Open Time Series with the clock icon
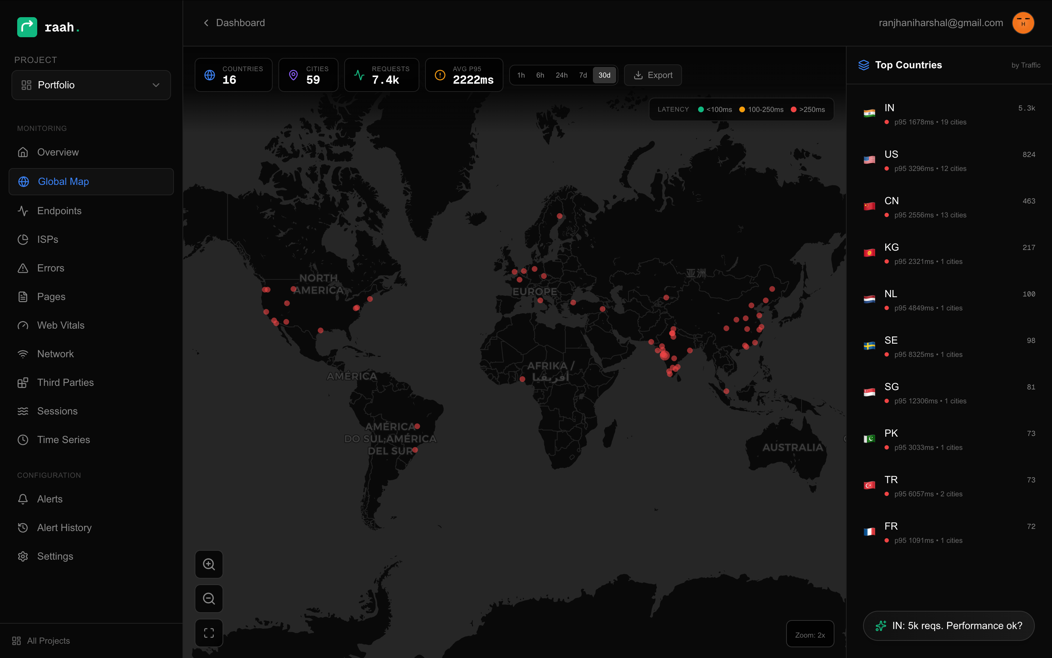This screenshot has width=1052, height=658. point(23,440)
